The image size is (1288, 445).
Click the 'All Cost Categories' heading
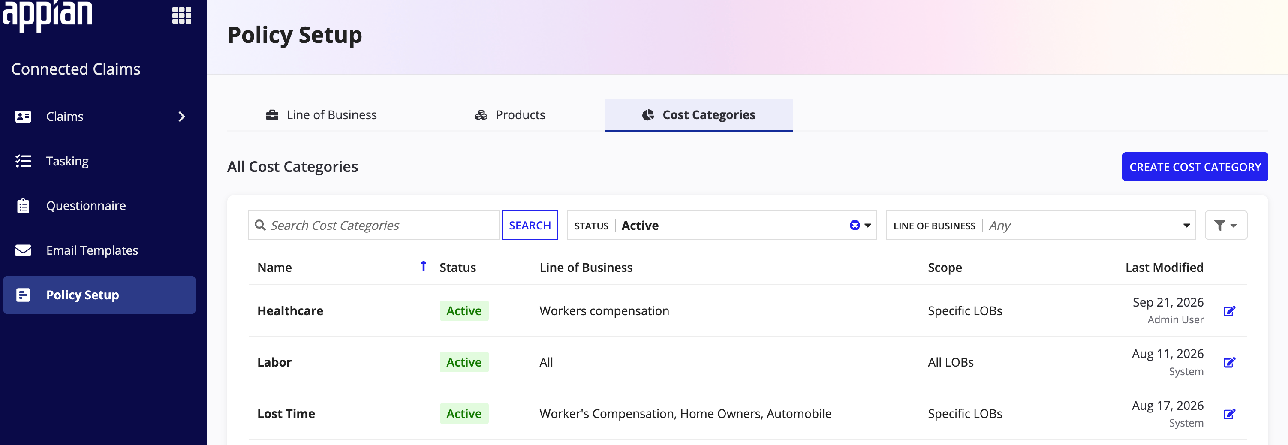click(292, 166)
